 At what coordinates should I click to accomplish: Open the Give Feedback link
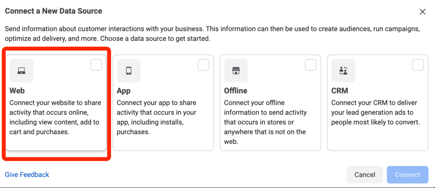click(27, 175)
